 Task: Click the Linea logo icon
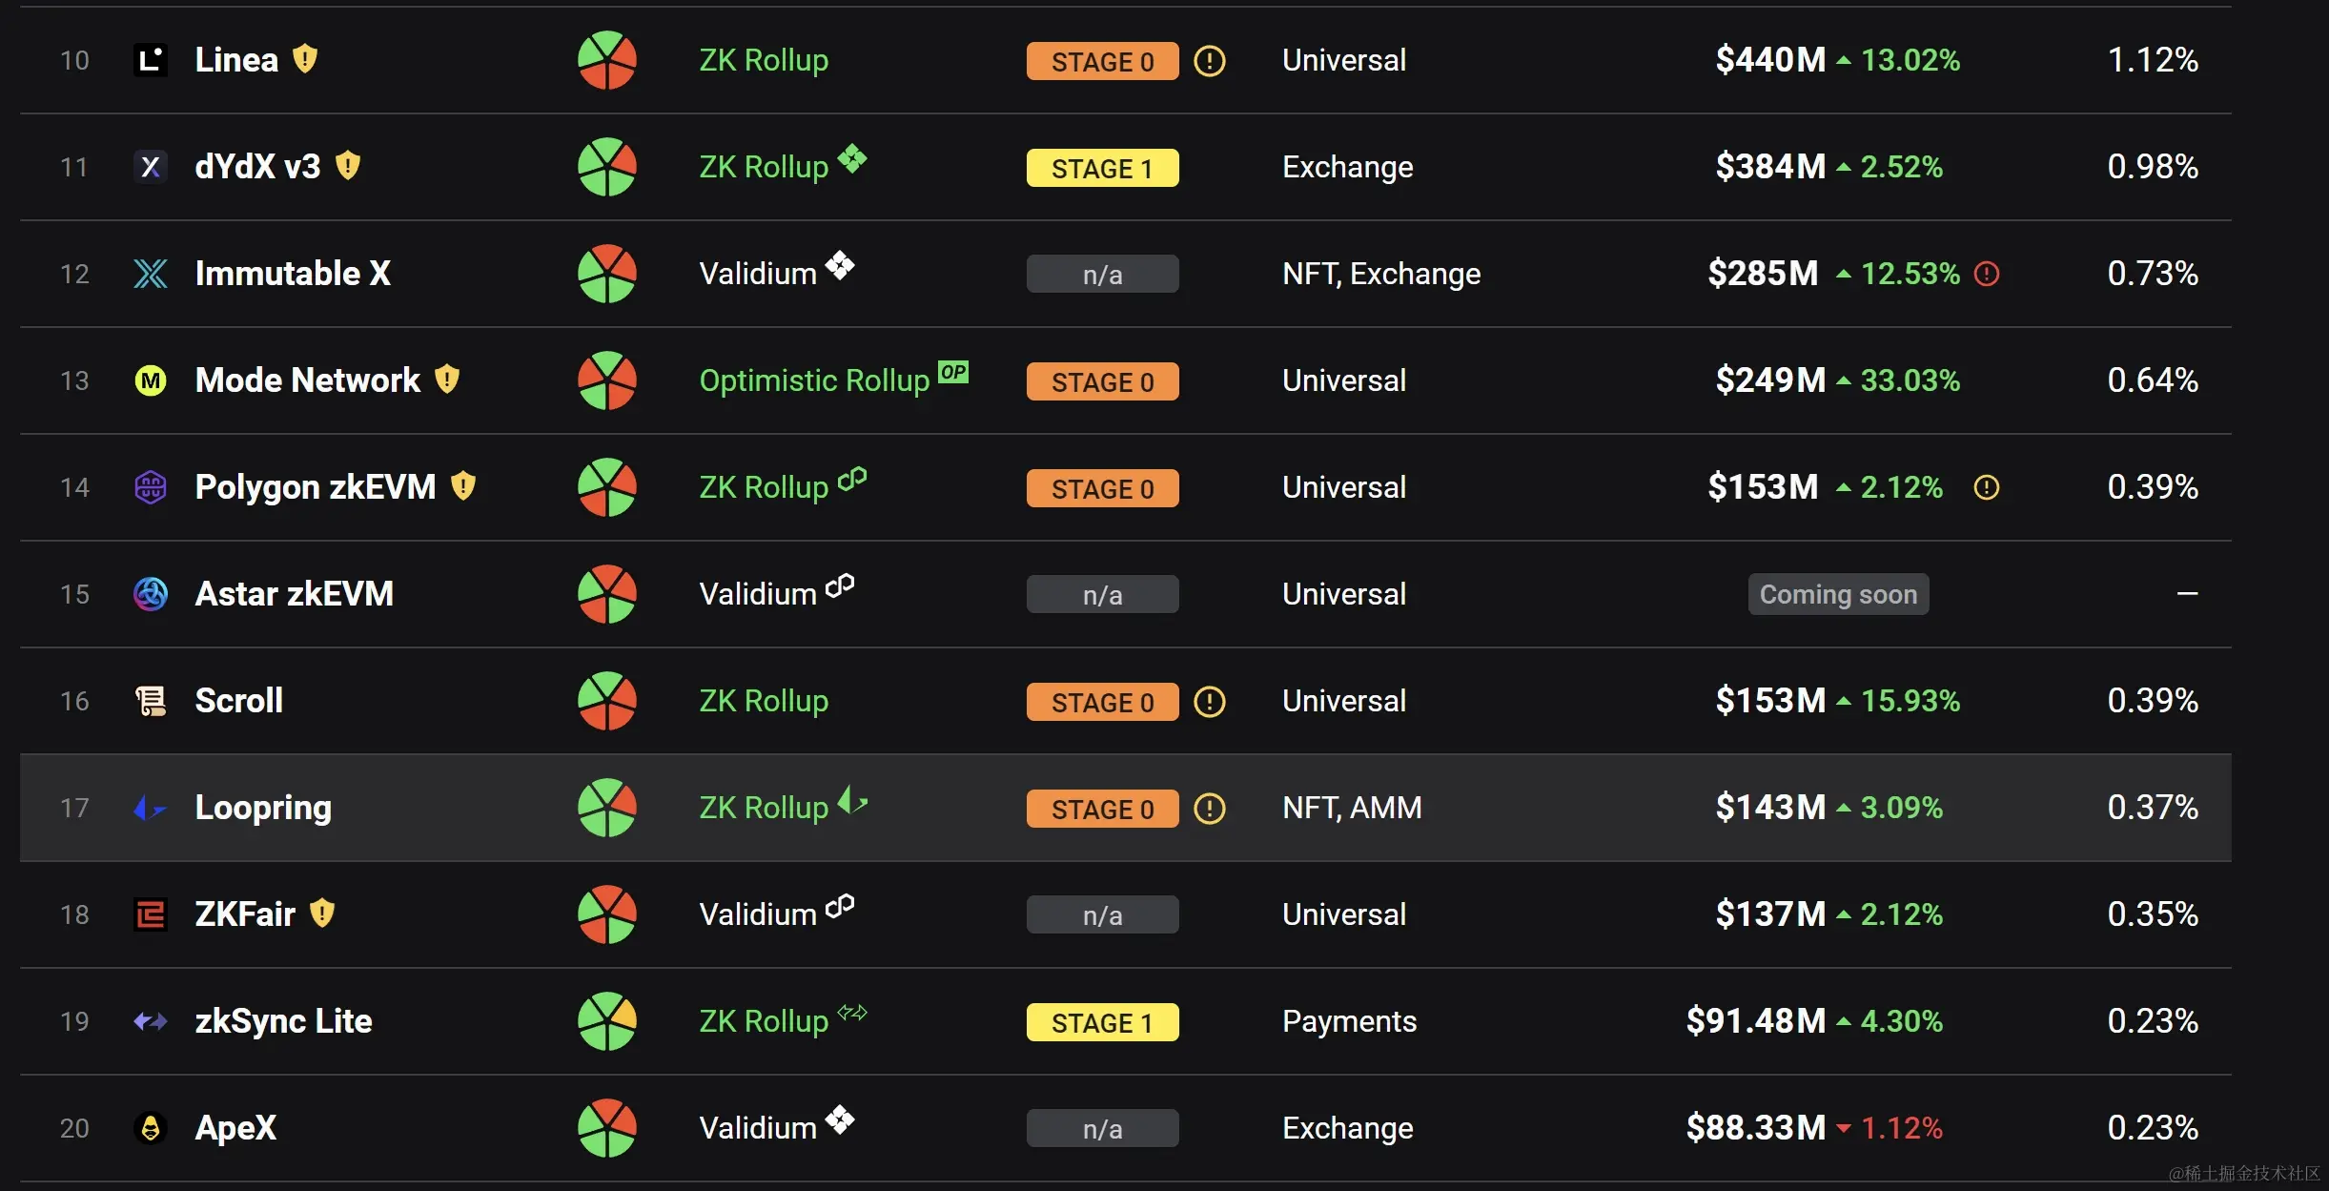[x=151, y=60]
